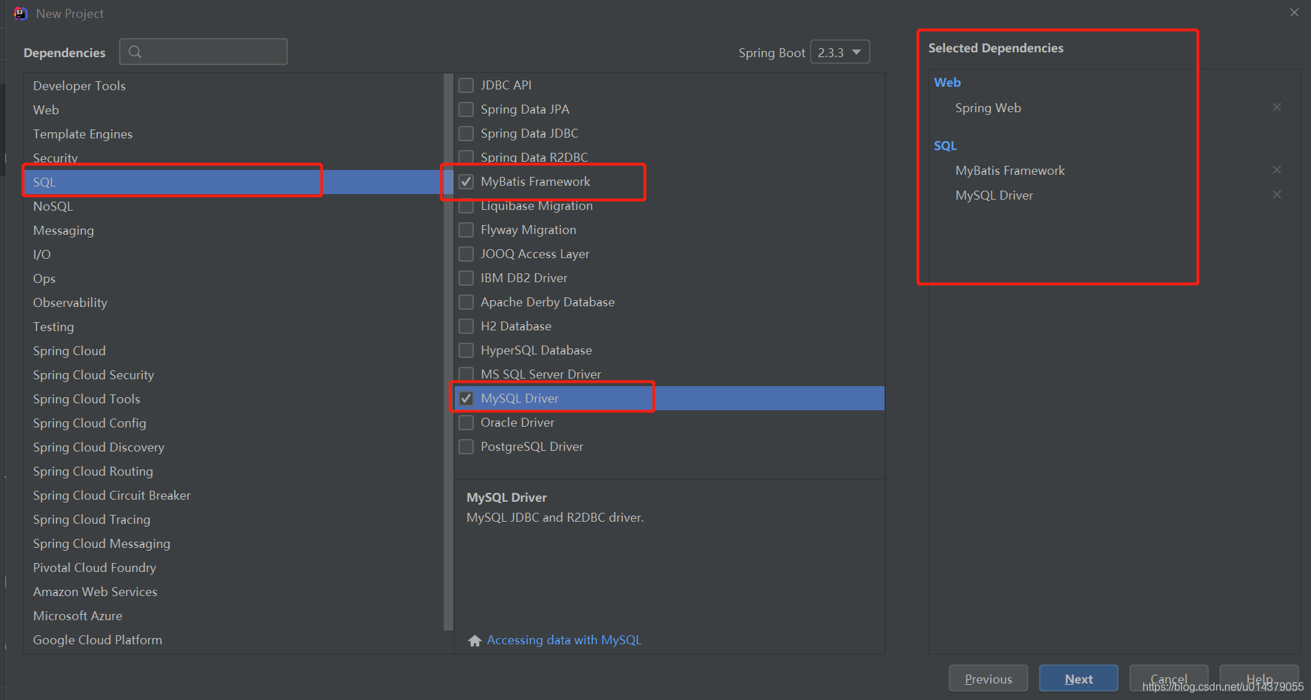Uncheck the MyBatis Framework checkbox
The width and height of the screenshot is (1311, 700).
[x=466, y=182]
